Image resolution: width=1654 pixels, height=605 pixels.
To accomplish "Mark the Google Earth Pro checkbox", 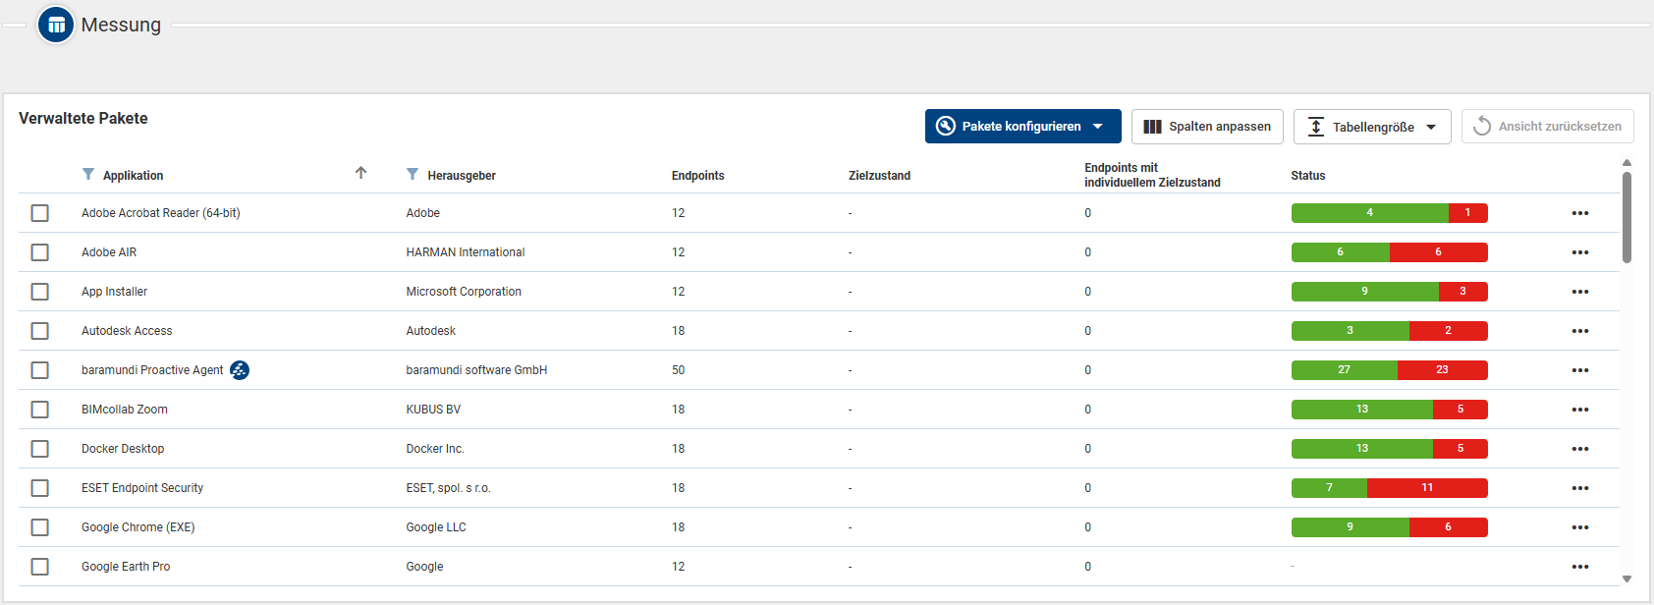I will click(x=39, y=567).
